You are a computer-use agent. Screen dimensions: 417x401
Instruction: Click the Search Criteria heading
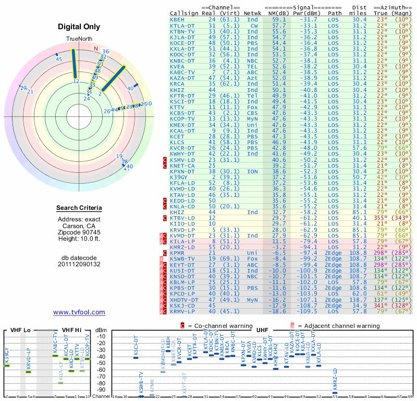[x=79, y=208]
